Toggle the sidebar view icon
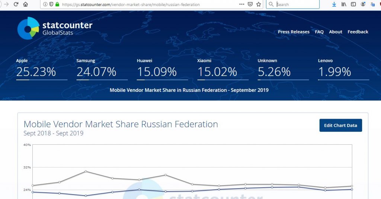 click(x=353, y=4)
